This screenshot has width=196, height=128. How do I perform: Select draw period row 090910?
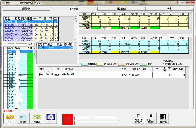pyautogui.click(x=31, y=25)
